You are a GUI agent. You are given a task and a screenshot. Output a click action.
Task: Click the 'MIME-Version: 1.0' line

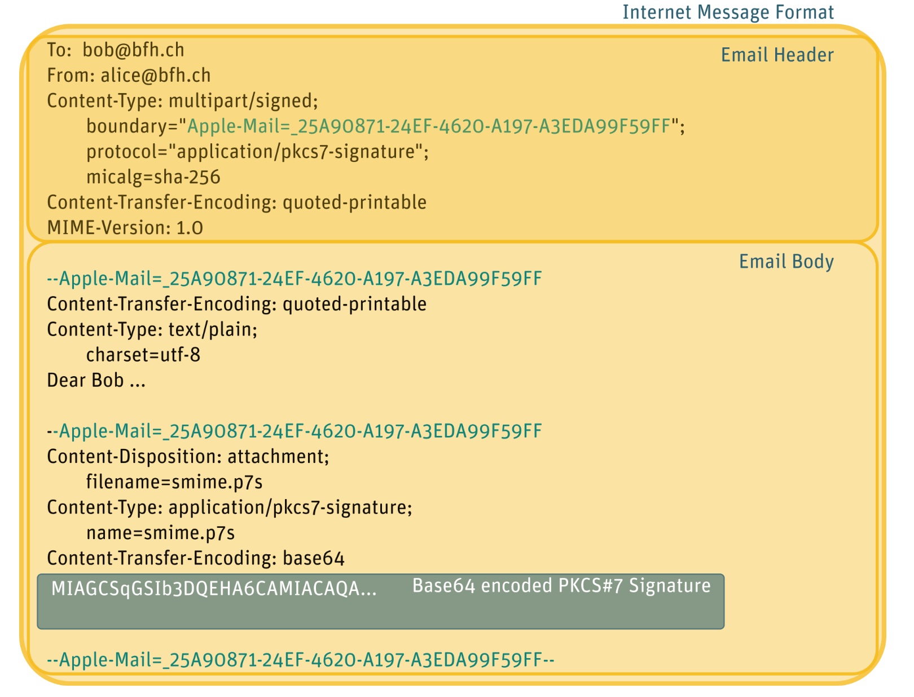coord(125,228)
